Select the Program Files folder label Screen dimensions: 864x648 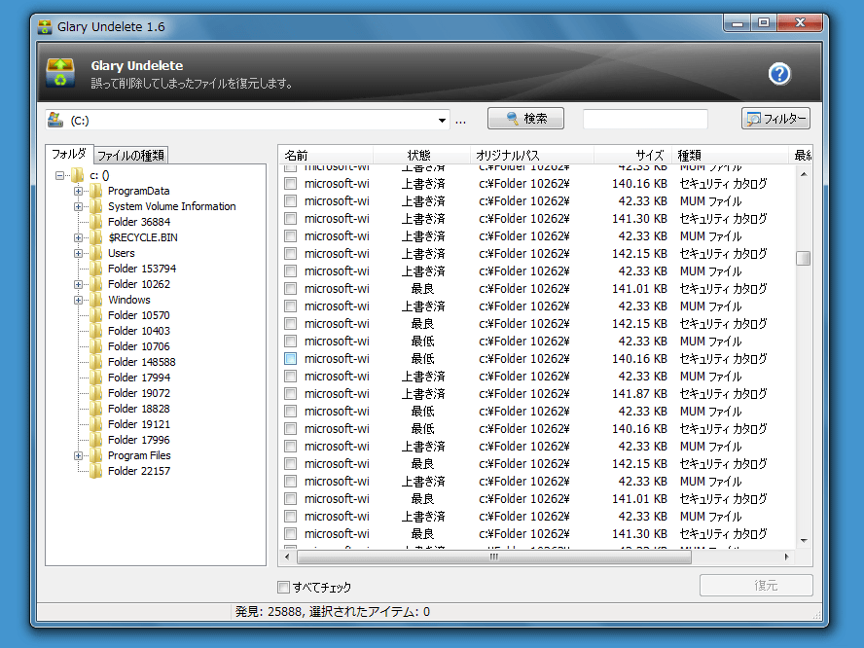click(139, 455)
